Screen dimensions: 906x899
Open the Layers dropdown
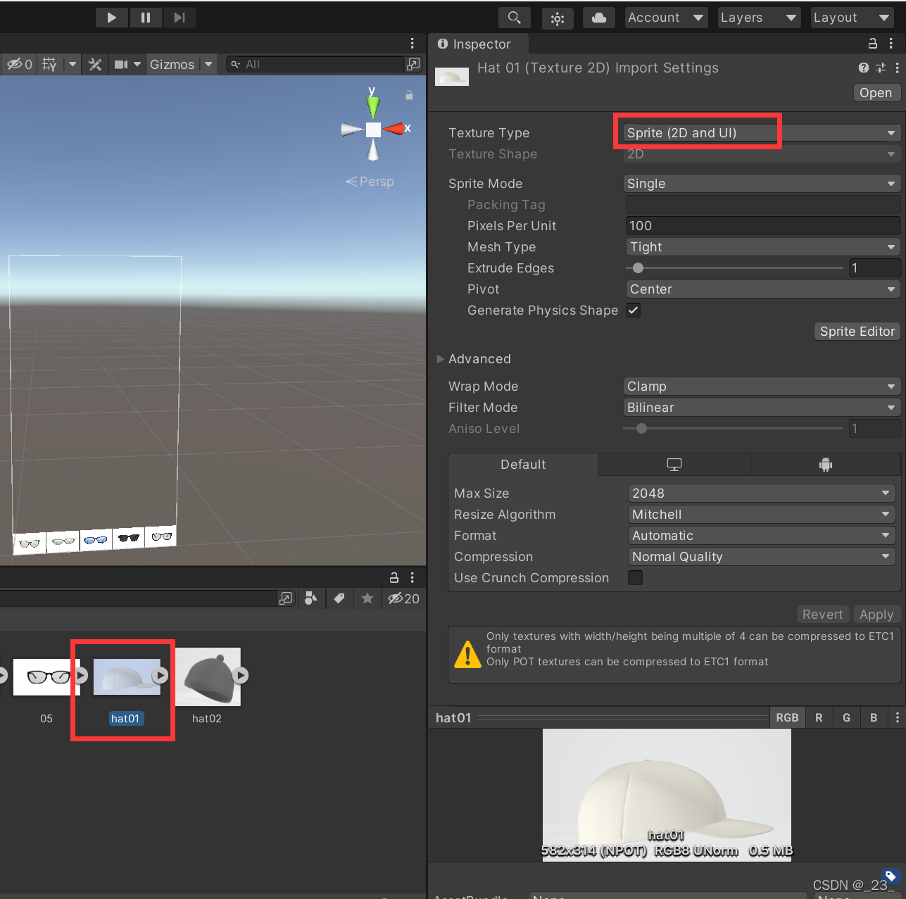(758, 18)
